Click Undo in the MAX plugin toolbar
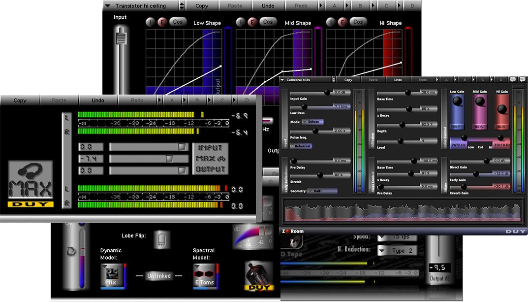 [x=98, y=101]
